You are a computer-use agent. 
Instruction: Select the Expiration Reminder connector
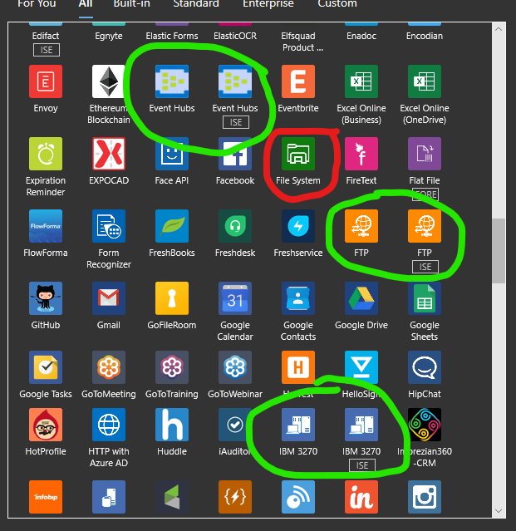(x=46, y=154)
